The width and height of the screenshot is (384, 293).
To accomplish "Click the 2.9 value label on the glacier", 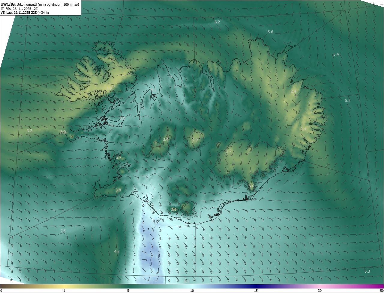I will click(x=195, y=140).
